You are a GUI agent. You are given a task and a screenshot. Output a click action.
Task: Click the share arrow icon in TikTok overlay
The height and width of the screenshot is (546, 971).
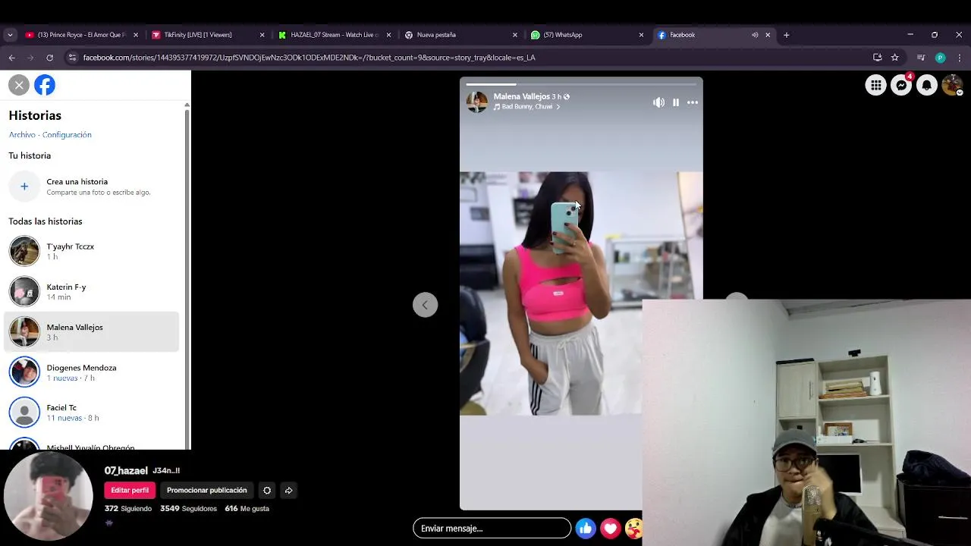pyautogui.click(x=288, y=491)
